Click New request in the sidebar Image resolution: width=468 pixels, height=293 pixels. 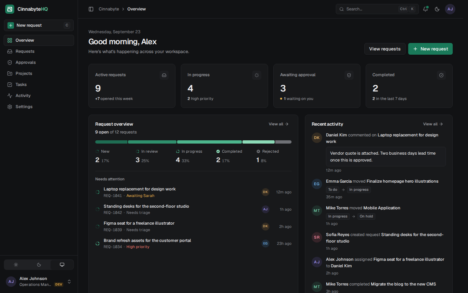[x=39, y=25]
